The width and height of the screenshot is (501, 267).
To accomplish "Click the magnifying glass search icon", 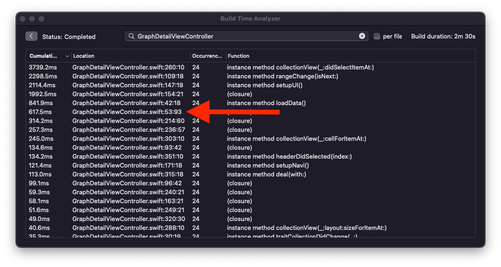I will (131, 36).
